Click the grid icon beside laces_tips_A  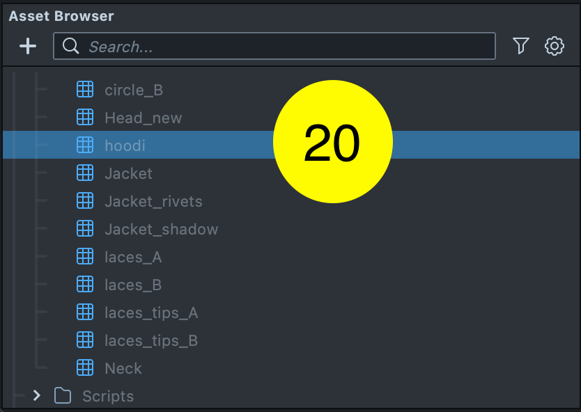(x=85, y=312)
